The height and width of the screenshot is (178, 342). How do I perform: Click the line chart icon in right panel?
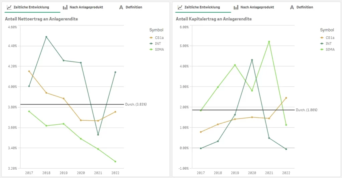(x=180, y=7)
